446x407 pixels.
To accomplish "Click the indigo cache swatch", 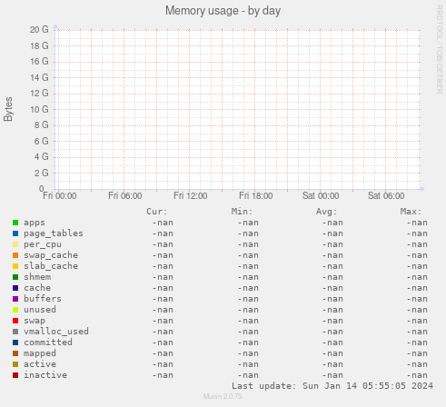I will tap(15, 288).
